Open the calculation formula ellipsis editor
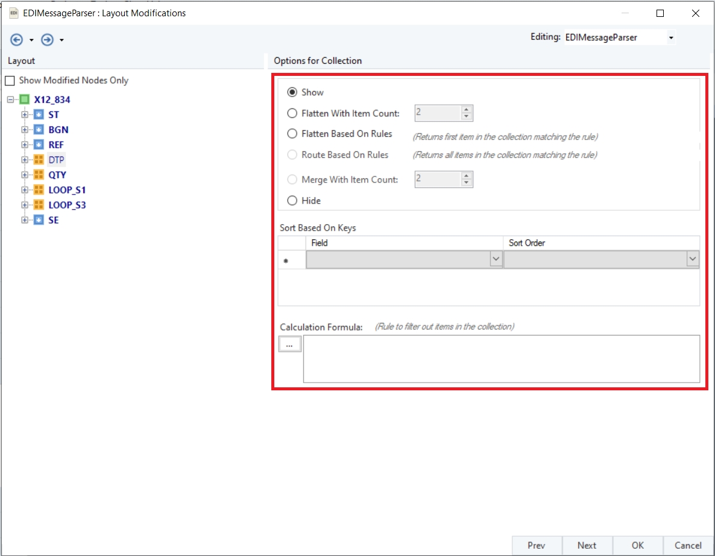 tap(290, 345)
